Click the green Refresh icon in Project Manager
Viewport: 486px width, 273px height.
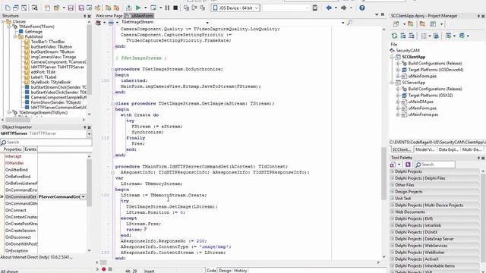[x=394, y=36]
